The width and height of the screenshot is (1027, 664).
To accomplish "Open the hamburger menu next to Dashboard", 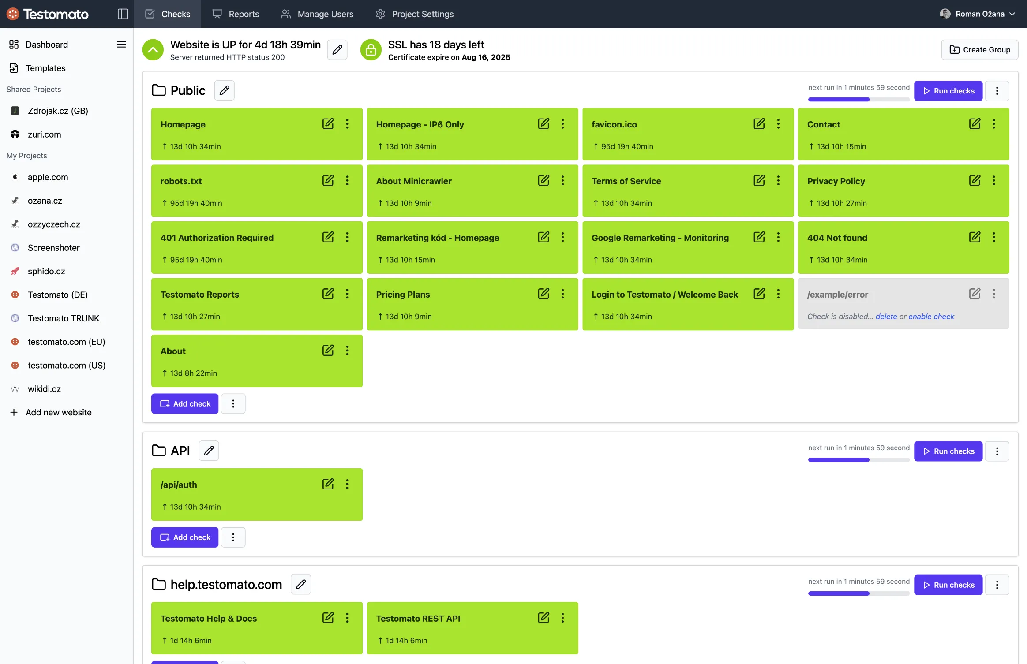I will tap(121, 44).
